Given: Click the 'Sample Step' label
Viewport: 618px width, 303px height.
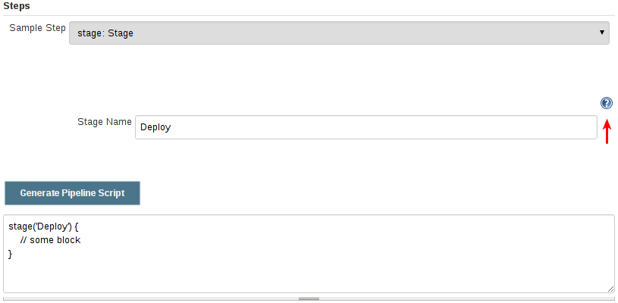Looking at the screenshot, I should click(37, 28).
